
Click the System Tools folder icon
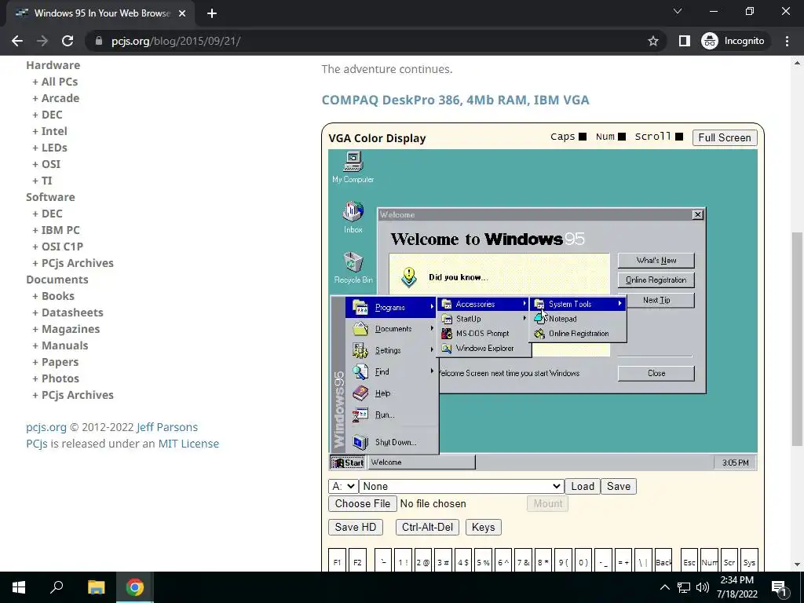[539, 304]
